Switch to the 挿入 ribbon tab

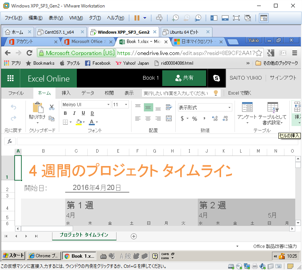(x=66, y=93)
